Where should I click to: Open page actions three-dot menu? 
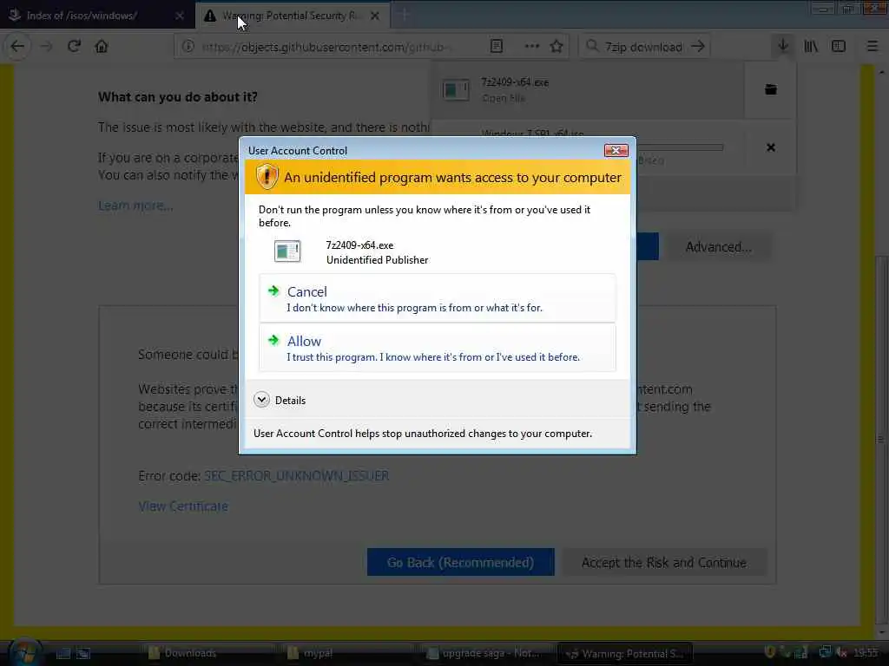point(532,47)
